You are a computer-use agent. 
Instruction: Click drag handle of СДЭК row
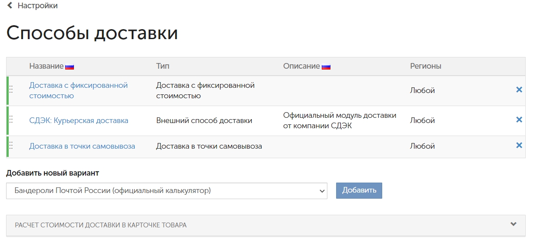pyautogui.click(x=11, y=119)
